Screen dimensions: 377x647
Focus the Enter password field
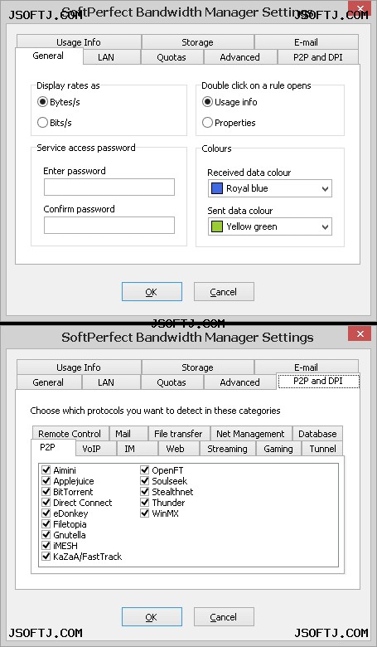(x=109, y=187)
